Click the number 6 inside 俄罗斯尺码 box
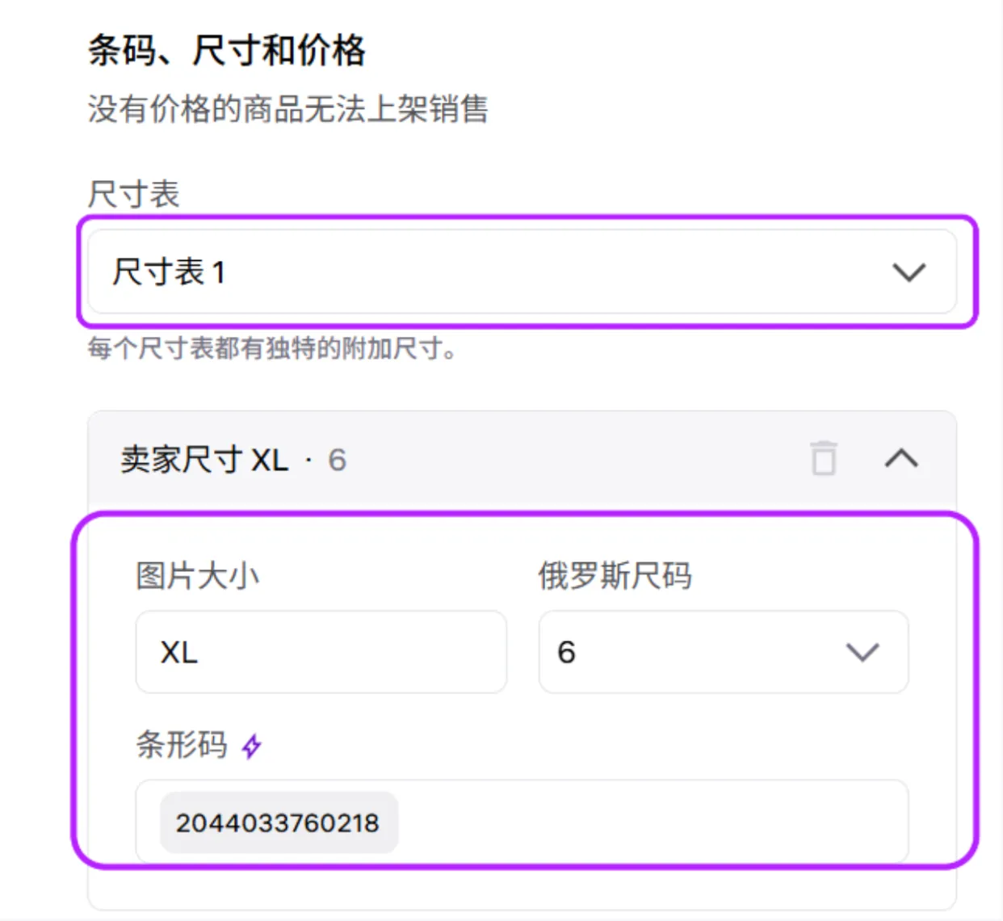Viewport: 1003px width, 921px height. click(566, 652)
